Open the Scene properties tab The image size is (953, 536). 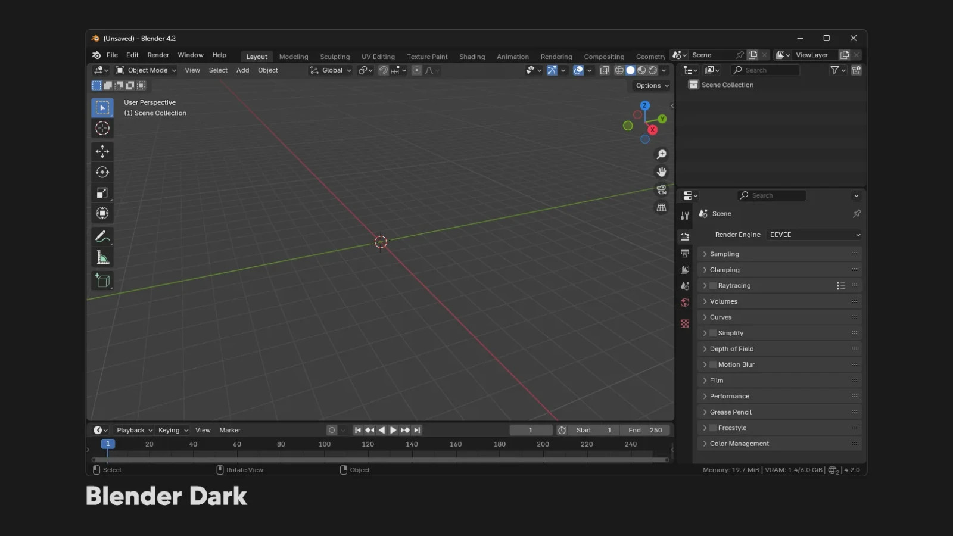(x=685, y=286)
